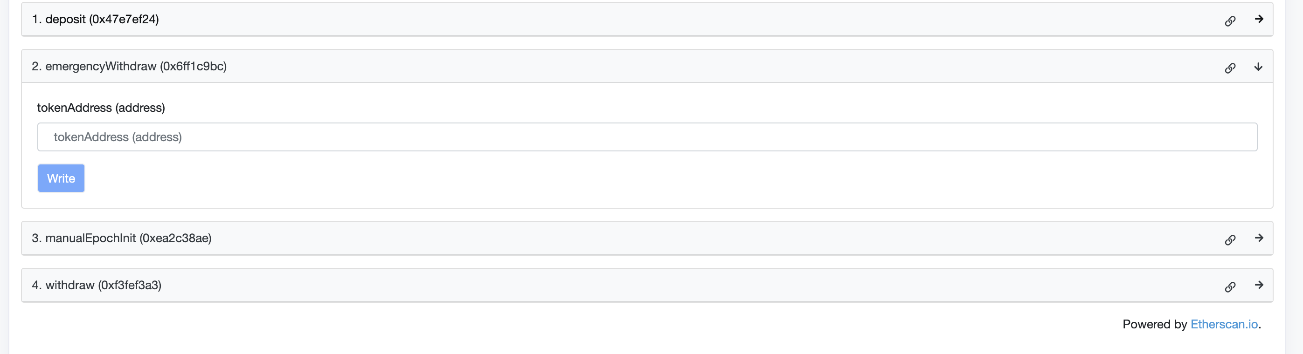Expand deposit using its right arrow

click(1259, 19)
